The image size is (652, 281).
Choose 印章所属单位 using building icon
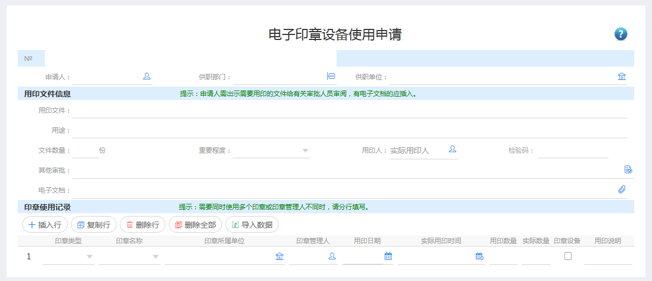point(279,256)
